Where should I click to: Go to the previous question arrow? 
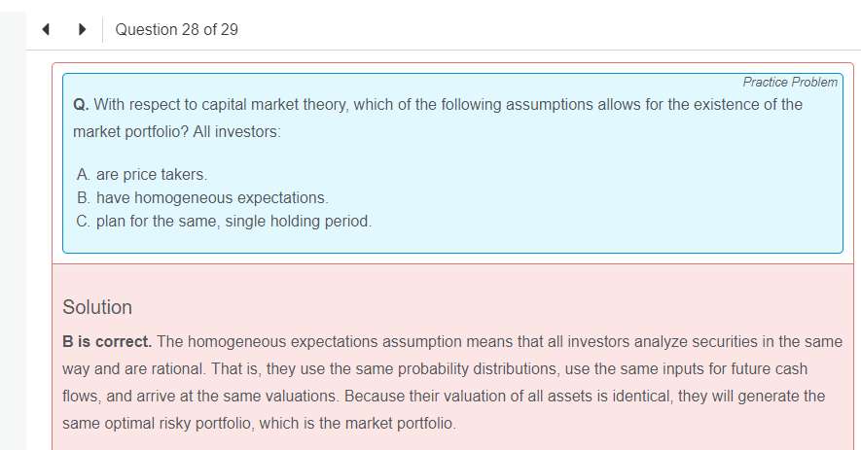tap(46, 29)
